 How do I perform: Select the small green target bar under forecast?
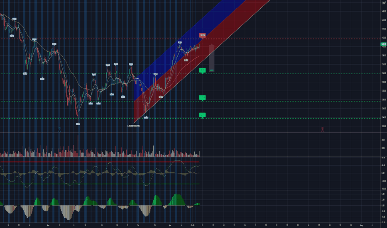tap(212, 70)
